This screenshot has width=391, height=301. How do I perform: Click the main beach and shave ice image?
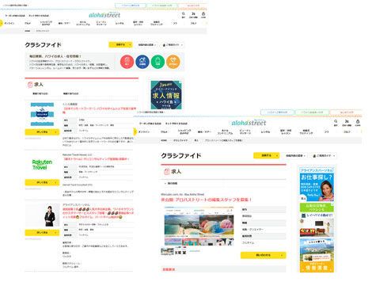199,227
